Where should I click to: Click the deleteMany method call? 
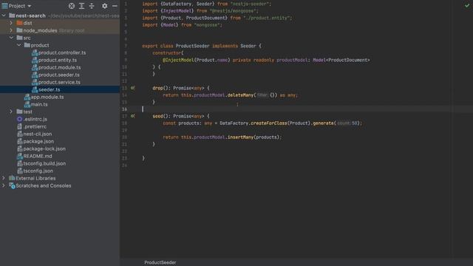click(x=240, y=95)
